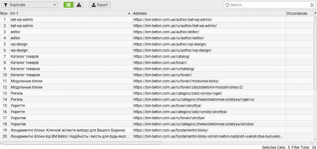This screenshot has width=317, height=149.
Task: Select Каталог товарів cell in row 7
Action: click(x=71, y=56)
